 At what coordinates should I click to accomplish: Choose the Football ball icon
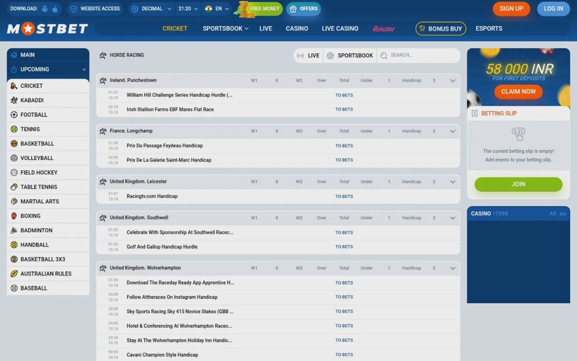pos(14,114)
